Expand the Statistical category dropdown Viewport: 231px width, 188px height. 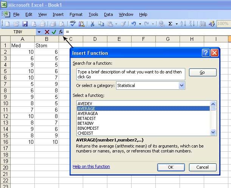[x=181, y=85]
